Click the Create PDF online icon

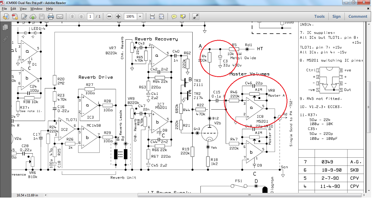click(15, 17)
